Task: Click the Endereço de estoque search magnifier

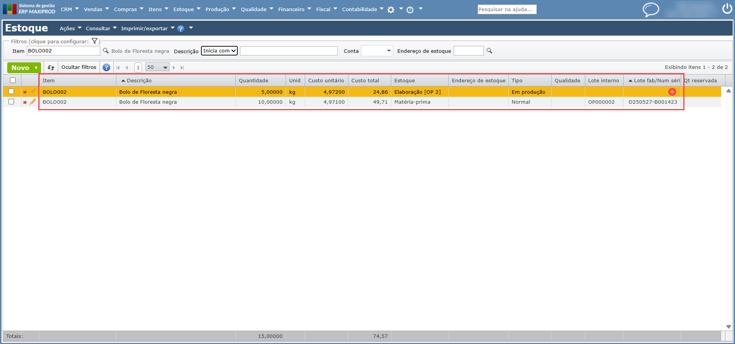Action: pos(489,51)
